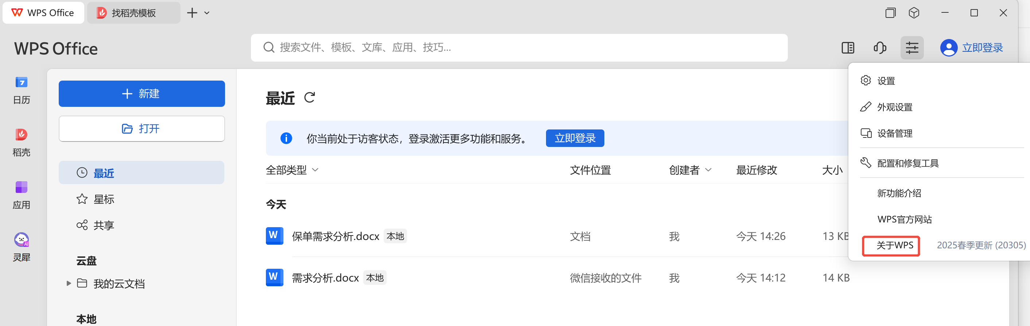
Task: Open the customer service headset icon
Action: (x=880, y=48)
